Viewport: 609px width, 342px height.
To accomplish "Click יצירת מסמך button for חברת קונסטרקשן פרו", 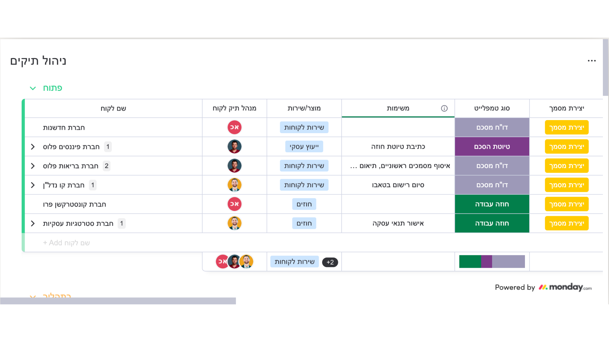I will (x=566, y=204).
